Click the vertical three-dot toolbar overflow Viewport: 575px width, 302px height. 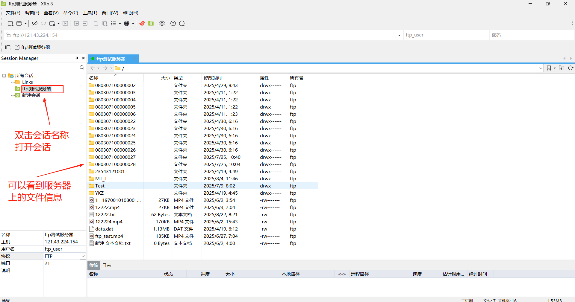point(573,23)
